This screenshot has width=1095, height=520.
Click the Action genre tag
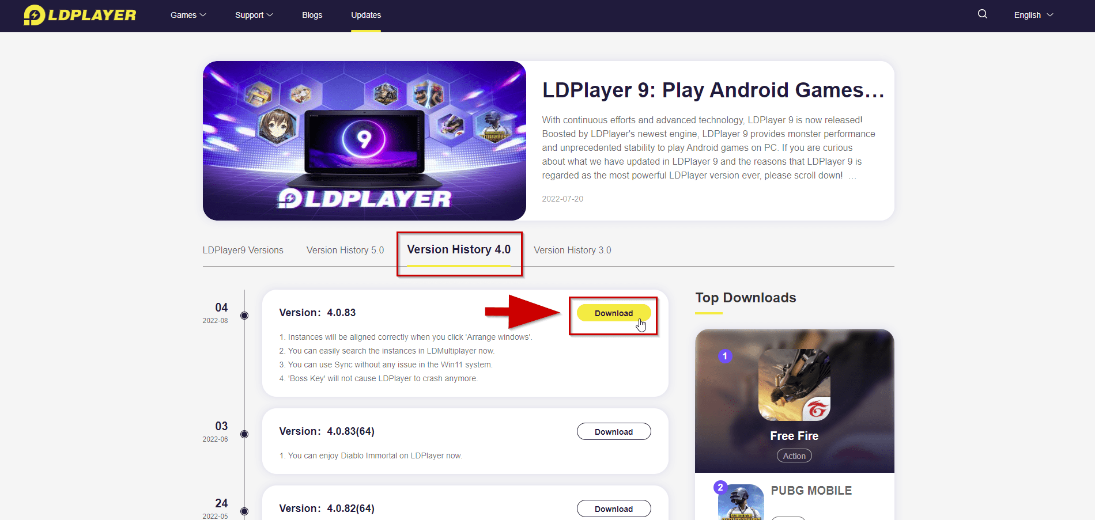(794, 456)
